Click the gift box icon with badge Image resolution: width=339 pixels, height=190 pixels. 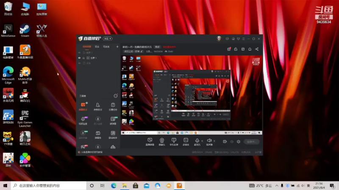(229, 49)
